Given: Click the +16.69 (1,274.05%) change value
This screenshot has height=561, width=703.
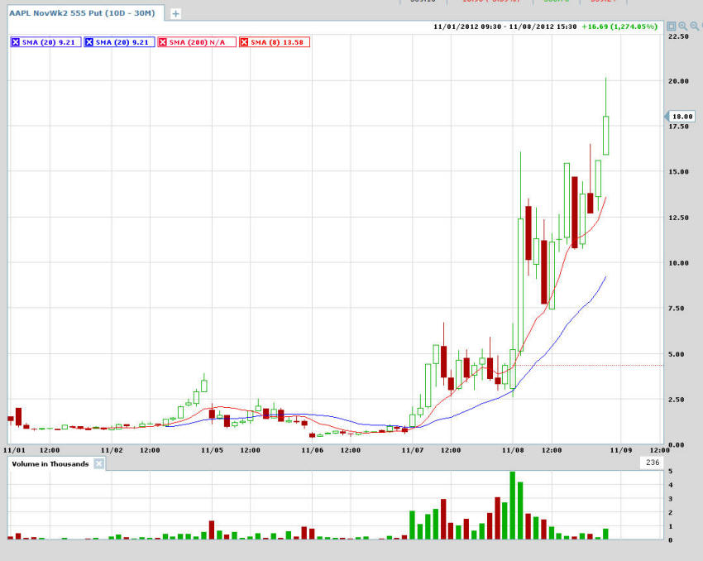Looking at the screenshot, I should tap(619, 26).
